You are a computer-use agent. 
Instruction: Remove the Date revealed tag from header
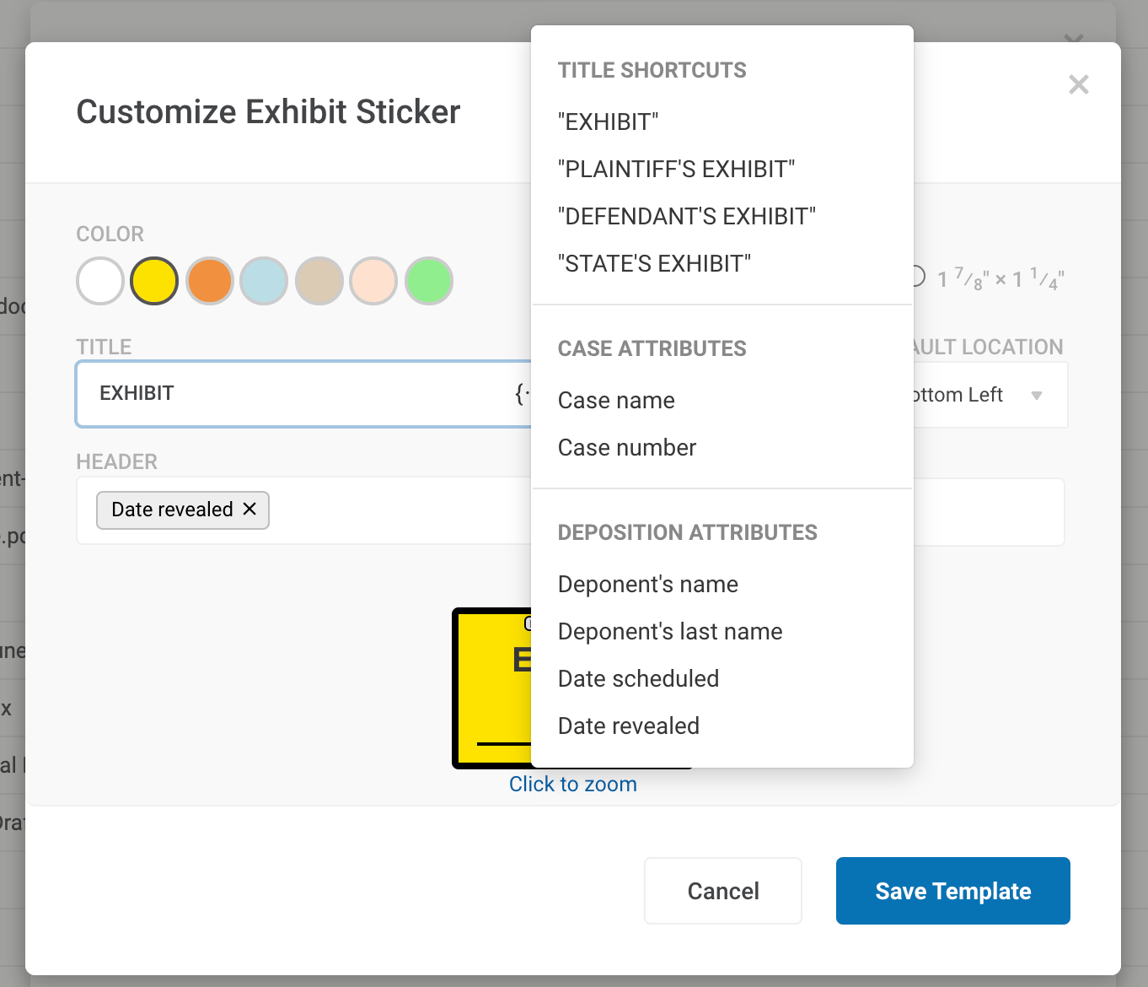point(249,509)
